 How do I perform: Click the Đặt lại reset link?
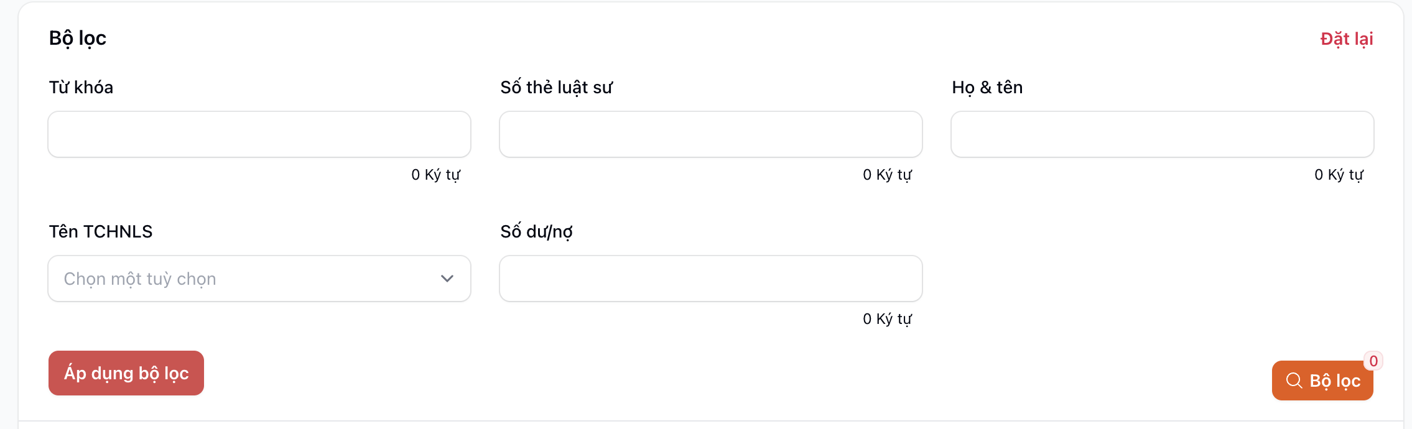(x=1347, y=39)
